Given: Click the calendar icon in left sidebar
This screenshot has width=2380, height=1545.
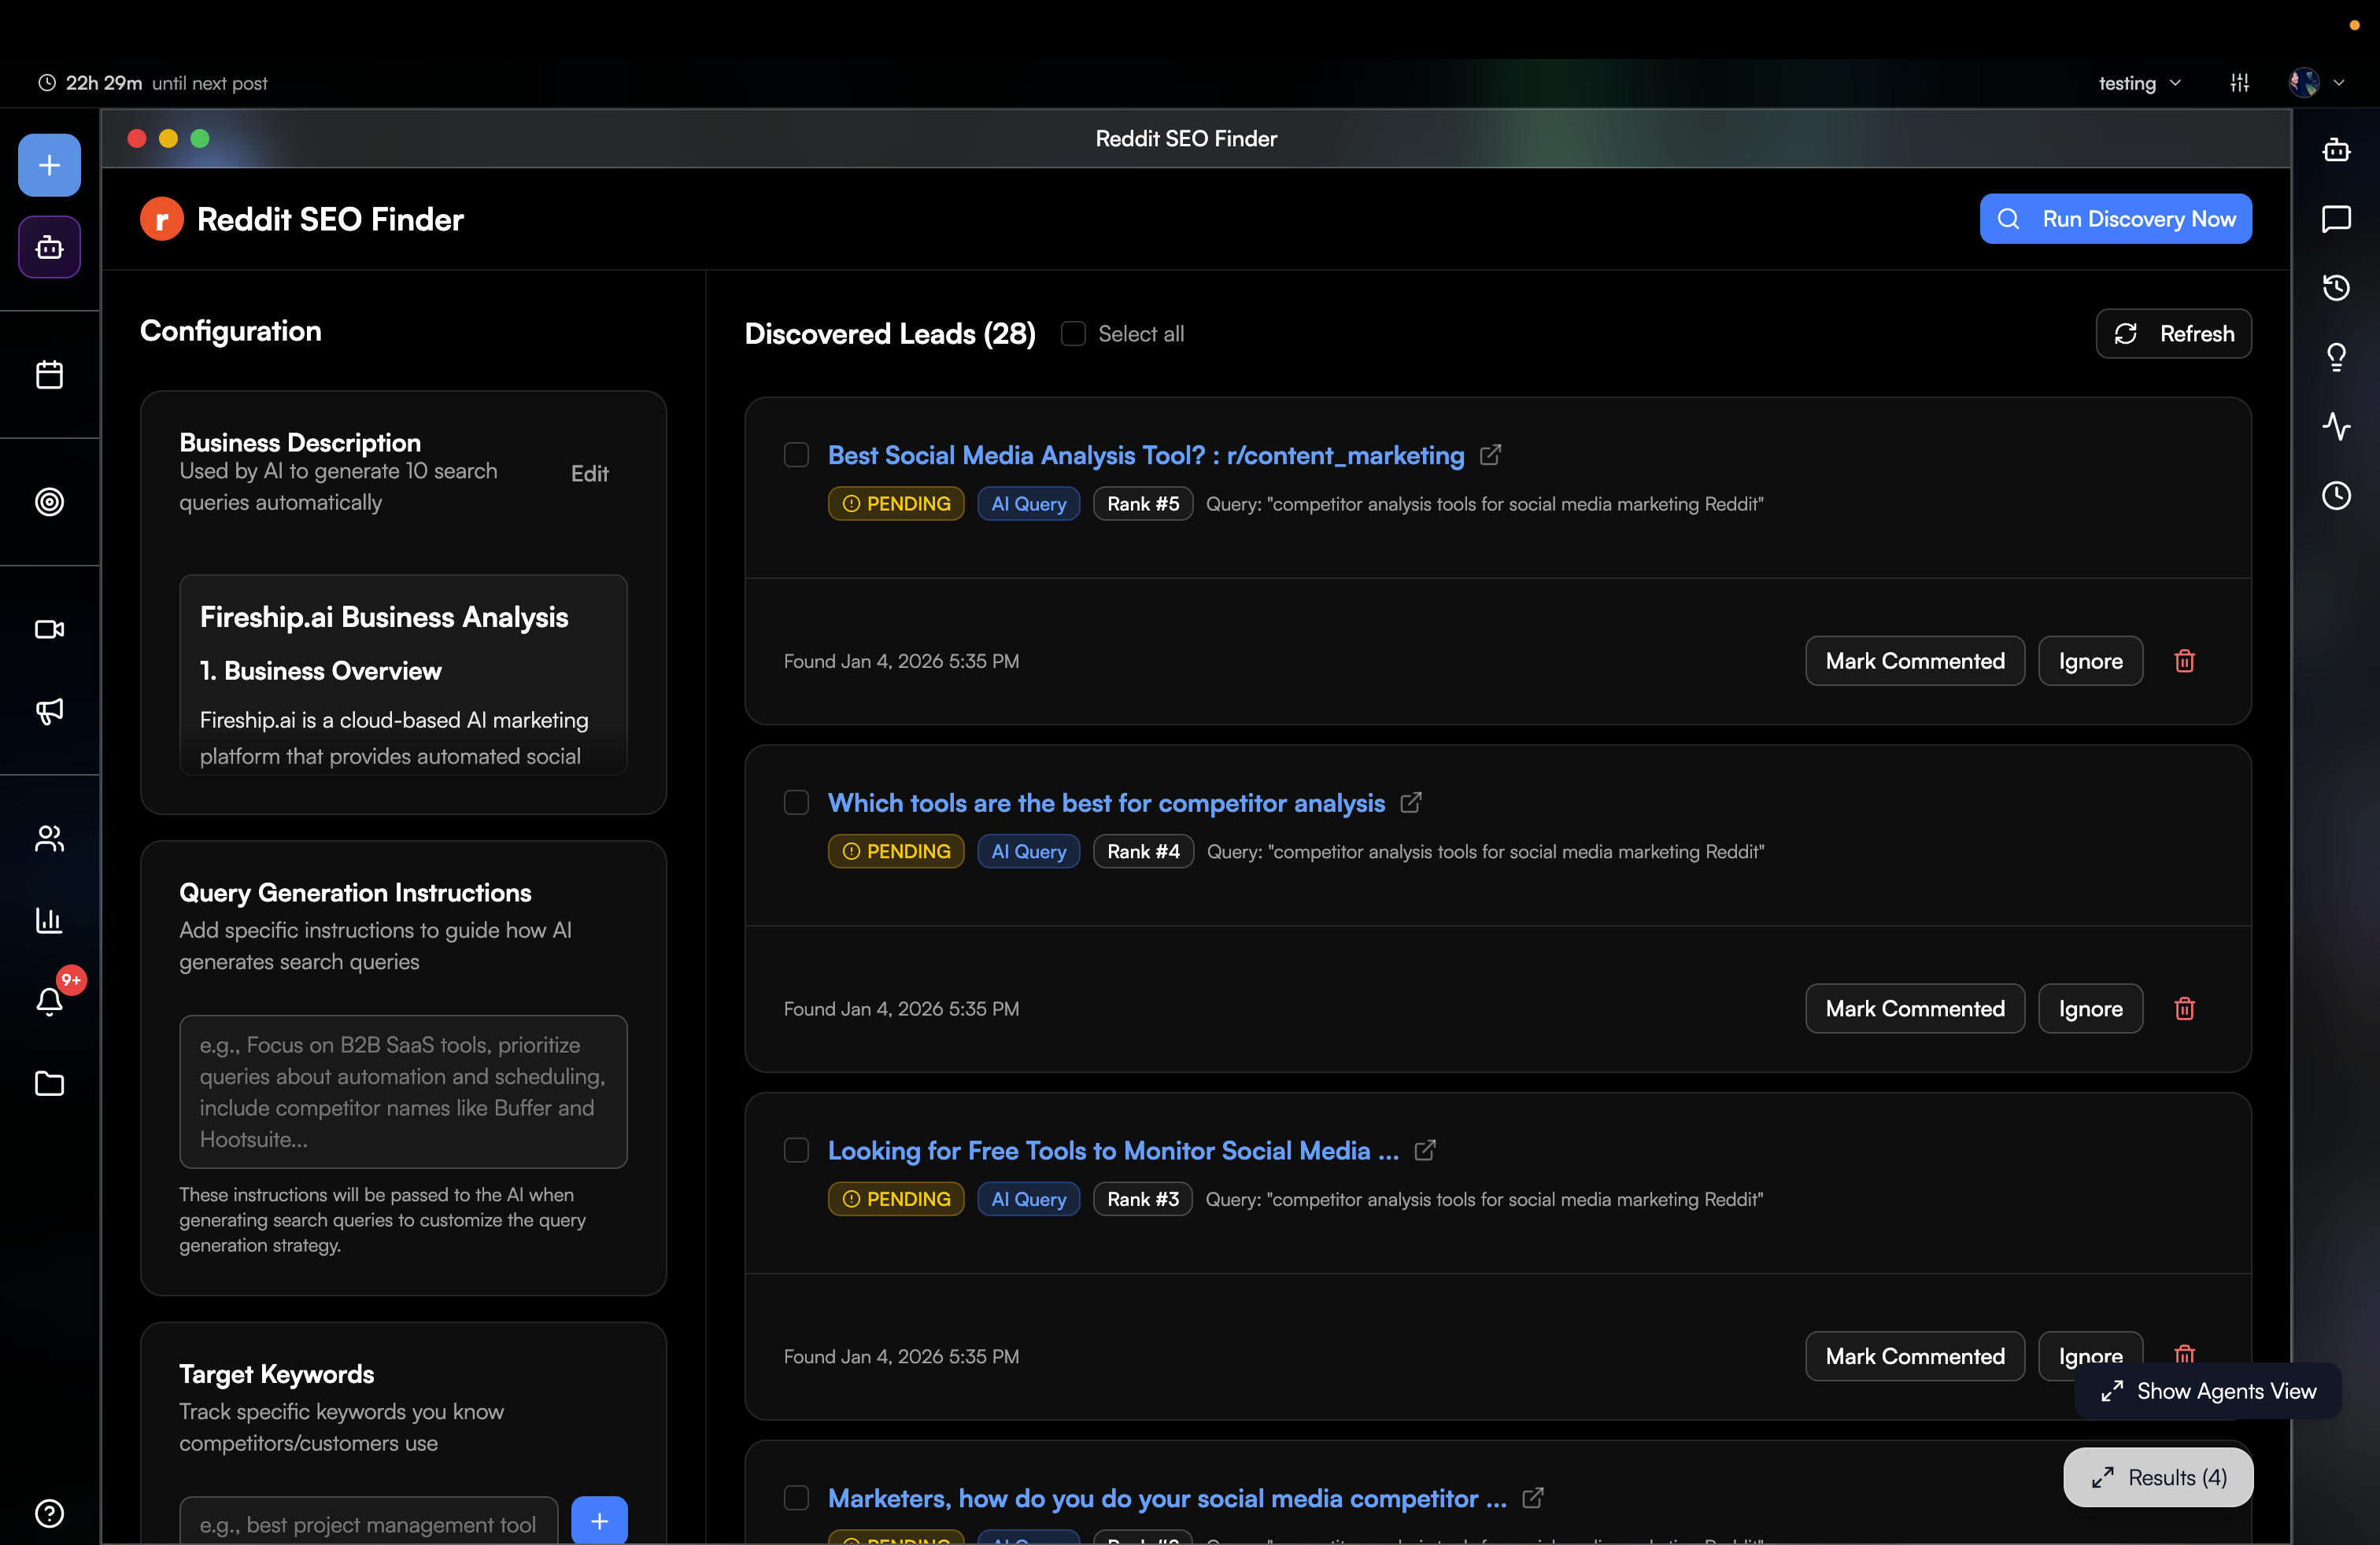Looking at the screenshot, I should (x=49, y=374).
